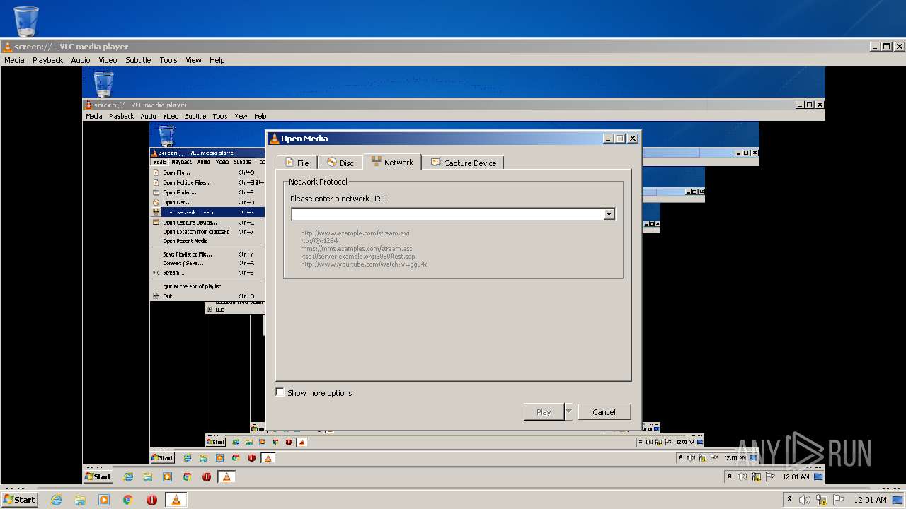The image size is (906, 509).
Task: Enable the Show more options checkbox
Action: click(280, 392)
